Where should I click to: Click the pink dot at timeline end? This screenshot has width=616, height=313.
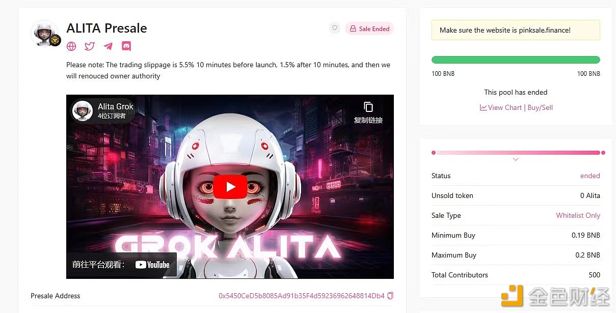603,153
